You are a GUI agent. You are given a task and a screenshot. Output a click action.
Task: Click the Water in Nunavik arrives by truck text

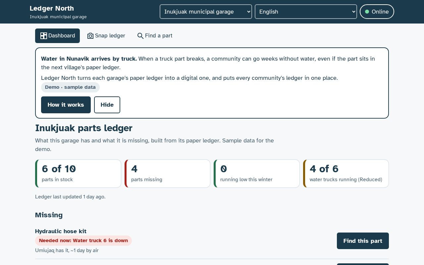[x=89, y=59]
